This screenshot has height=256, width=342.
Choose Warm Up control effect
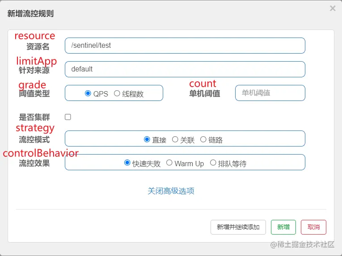(x=169, y=163)
